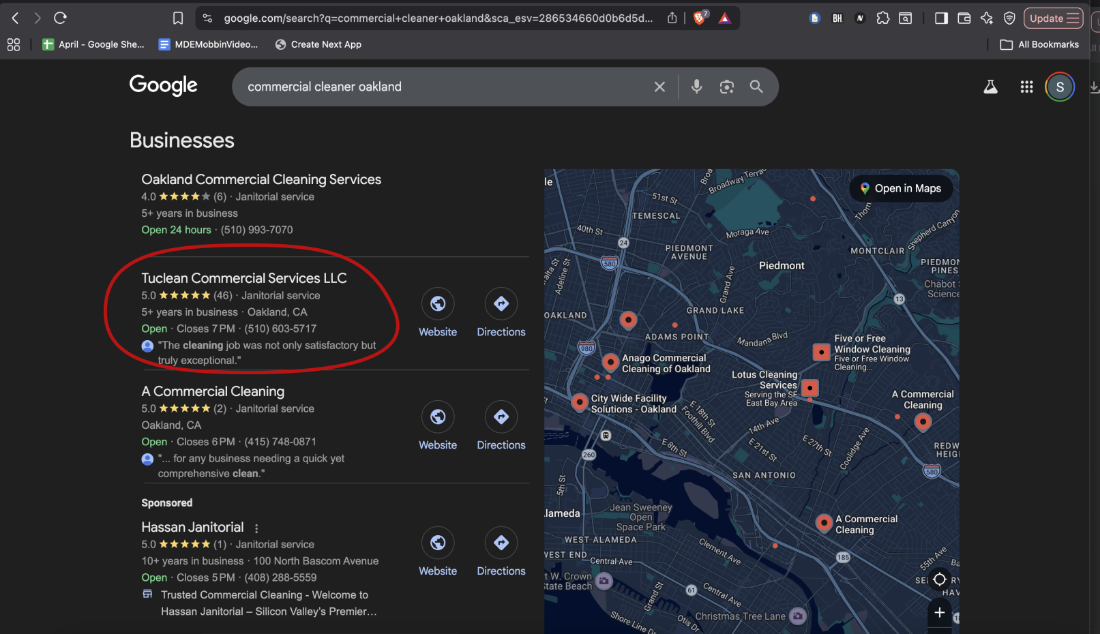The width and height of the screenshot is (1100, 634).
Task: Open Create Next App bookmark
Action: (318, 44)
